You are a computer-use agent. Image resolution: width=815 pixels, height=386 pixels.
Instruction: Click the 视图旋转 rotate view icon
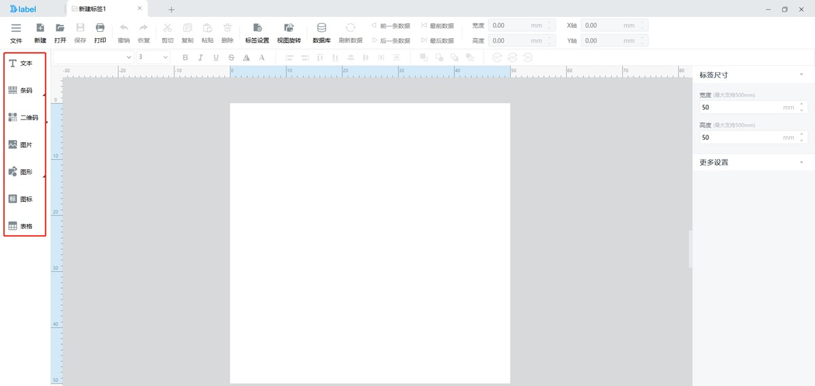(x=289, y=32)
